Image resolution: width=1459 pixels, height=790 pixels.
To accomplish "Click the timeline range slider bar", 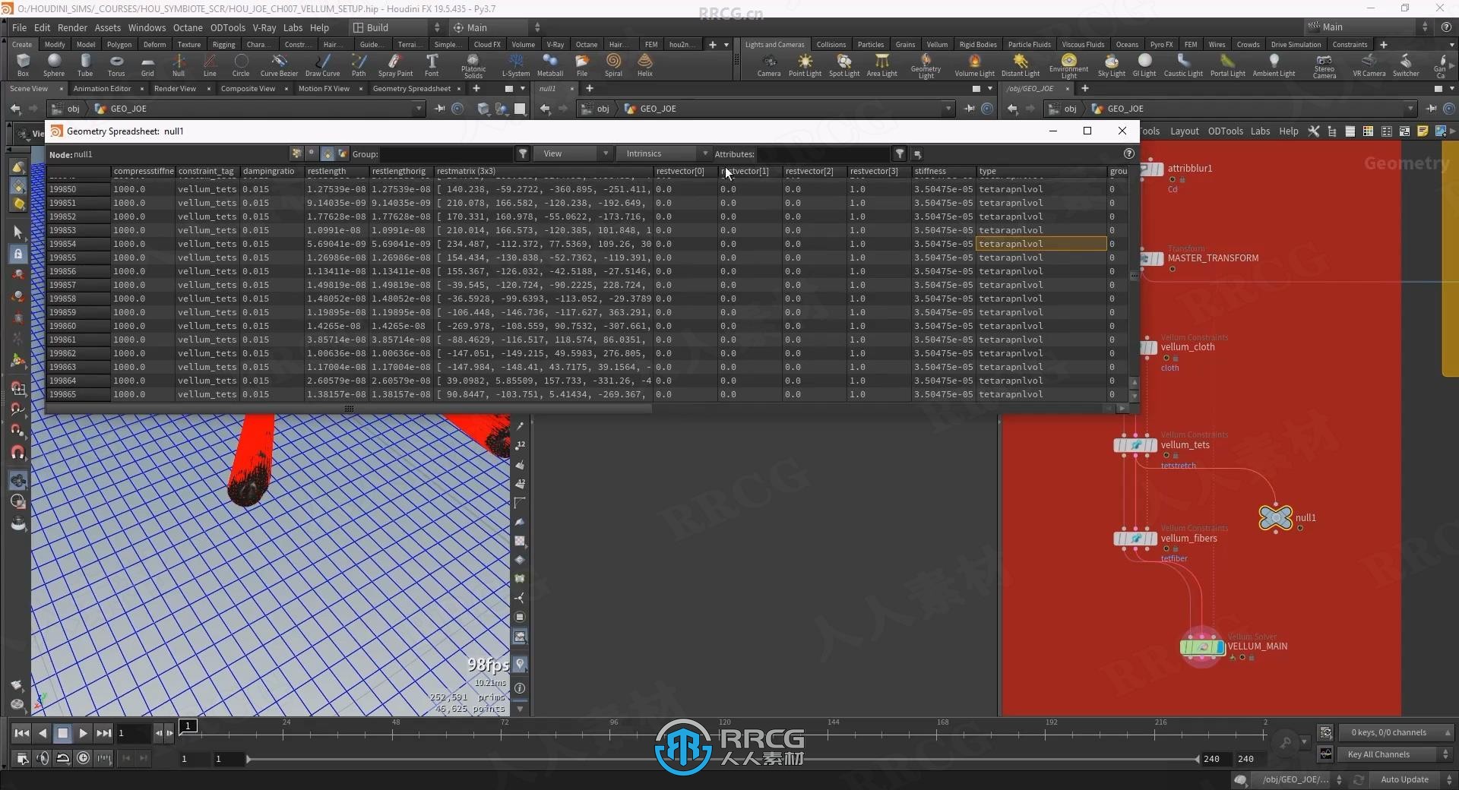I will [723, 758].
